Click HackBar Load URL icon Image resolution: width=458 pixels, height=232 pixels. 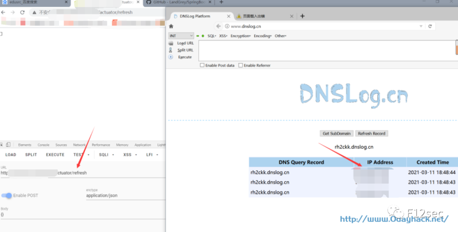click(x=171, y=43)
